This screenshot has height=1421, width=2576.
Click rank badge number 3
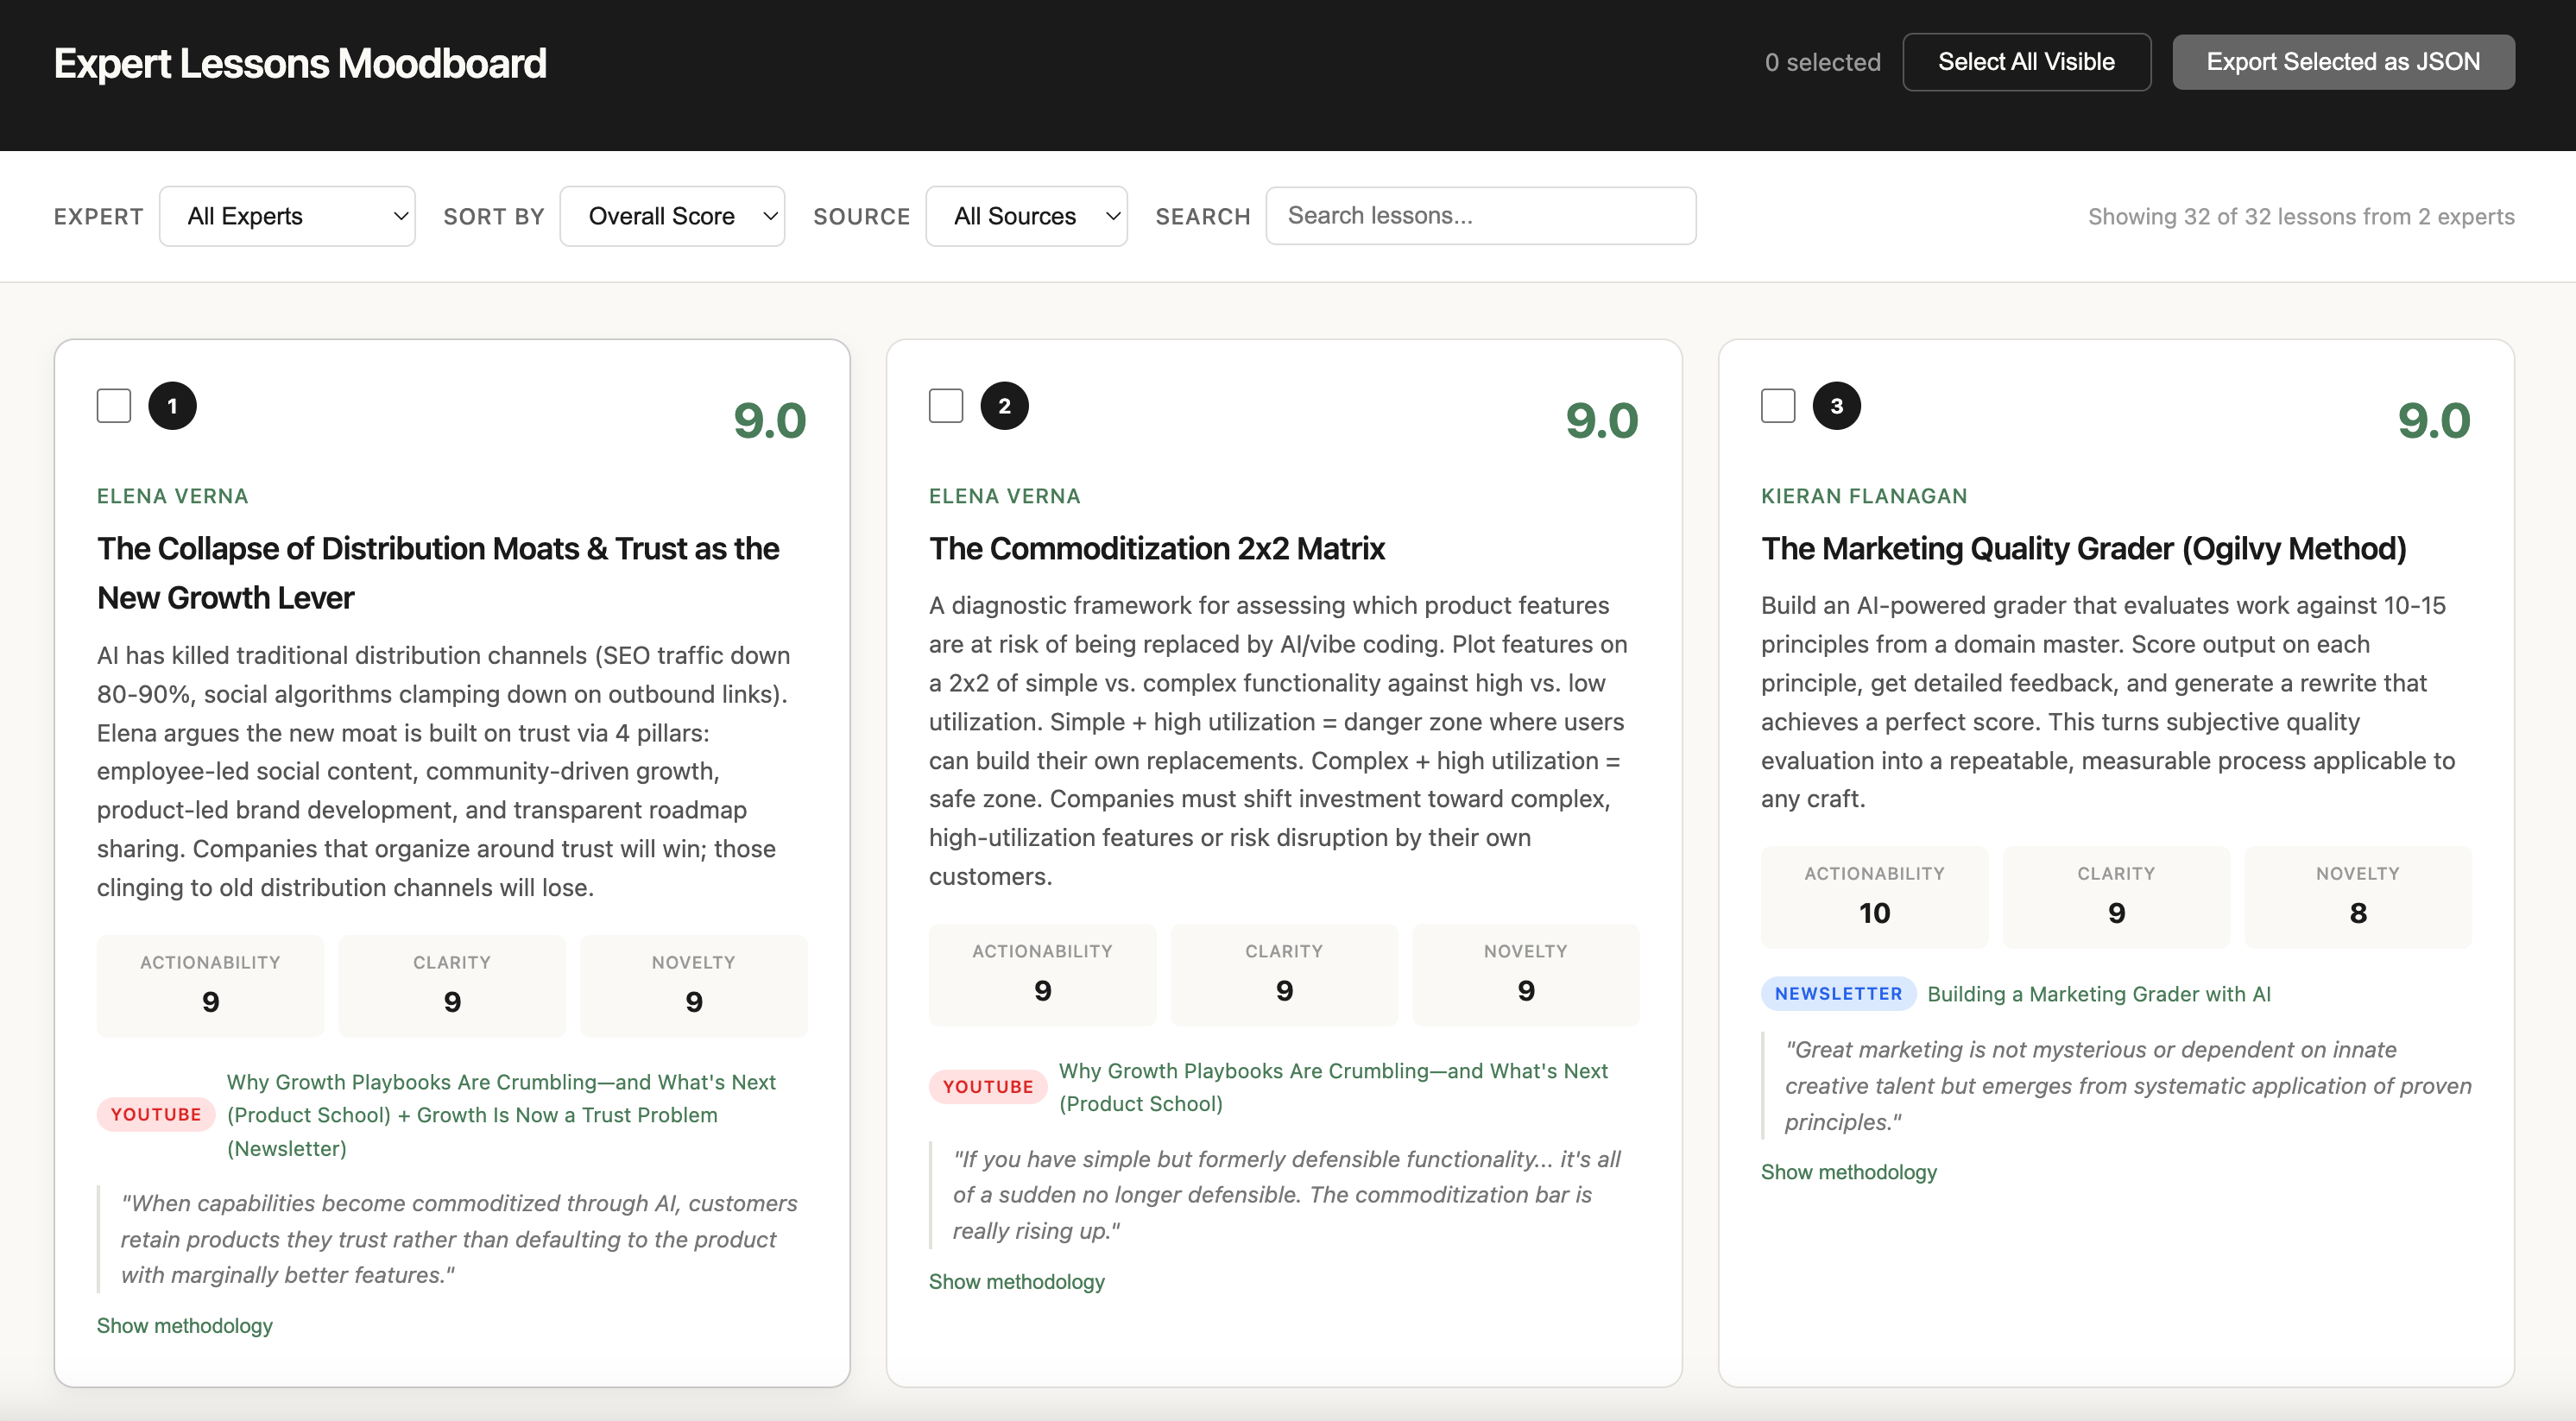point(1836,406)
